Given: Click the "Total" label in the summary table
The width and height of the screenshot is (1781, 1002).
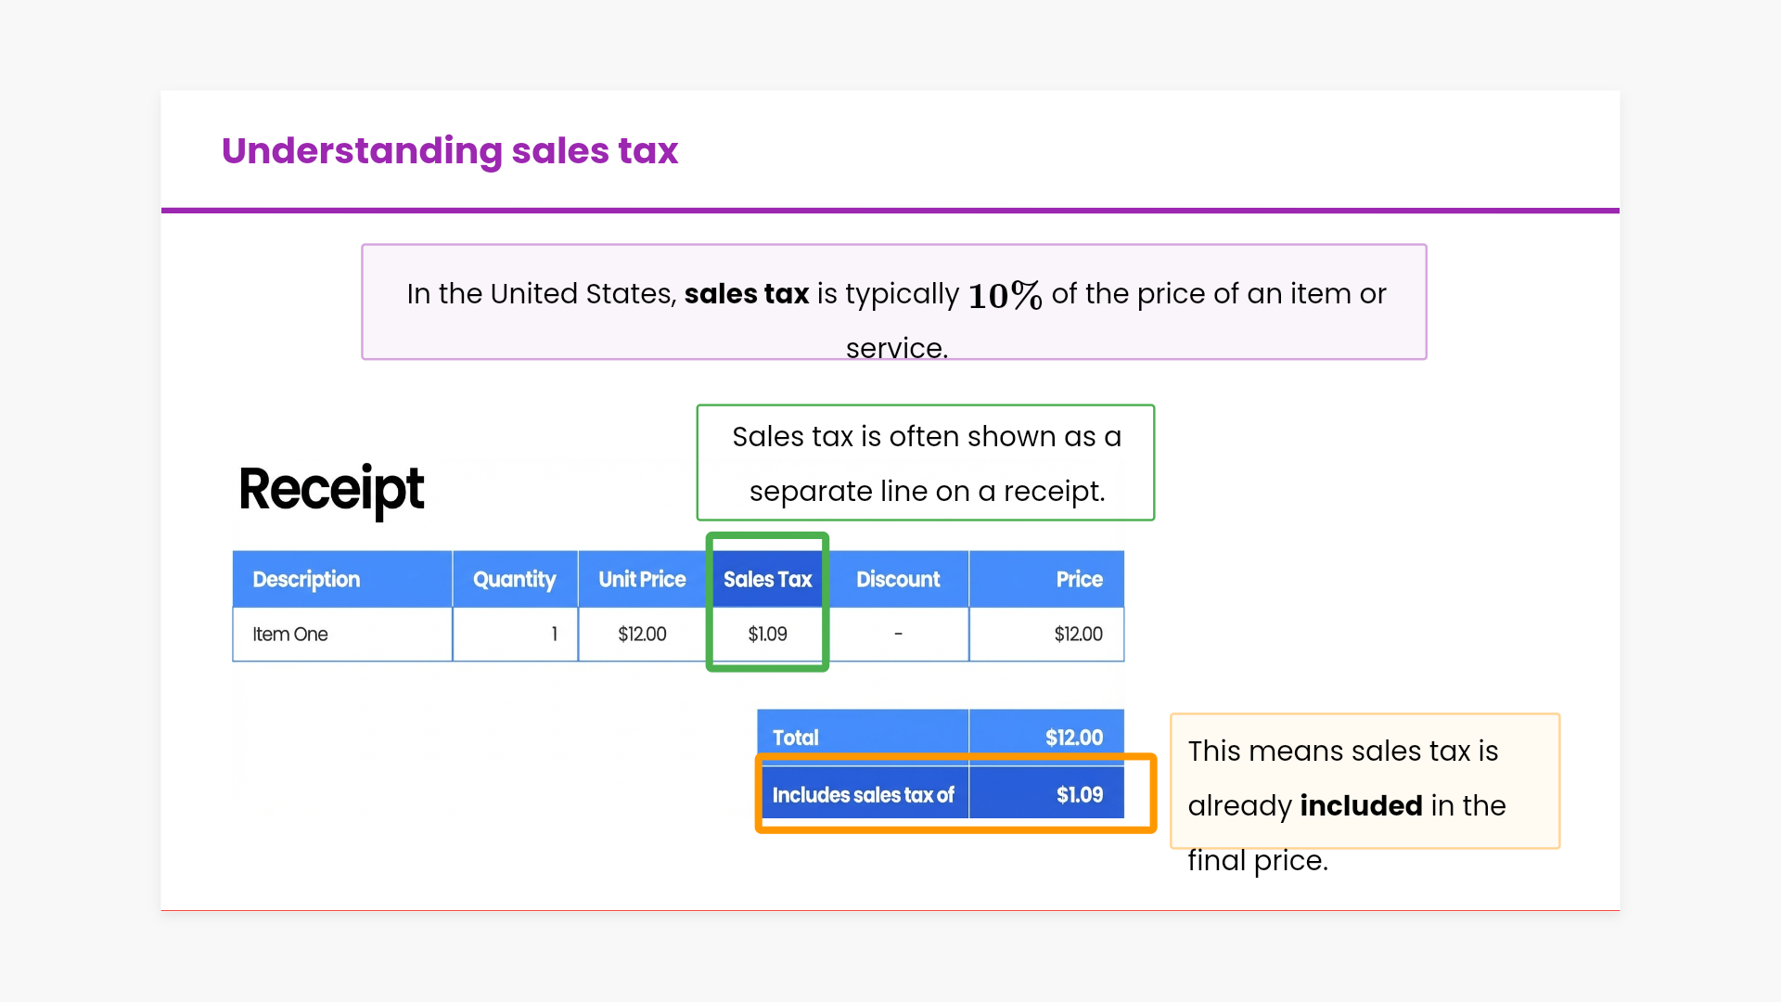Looking at the screenshot, I should (x=796, y=739).
